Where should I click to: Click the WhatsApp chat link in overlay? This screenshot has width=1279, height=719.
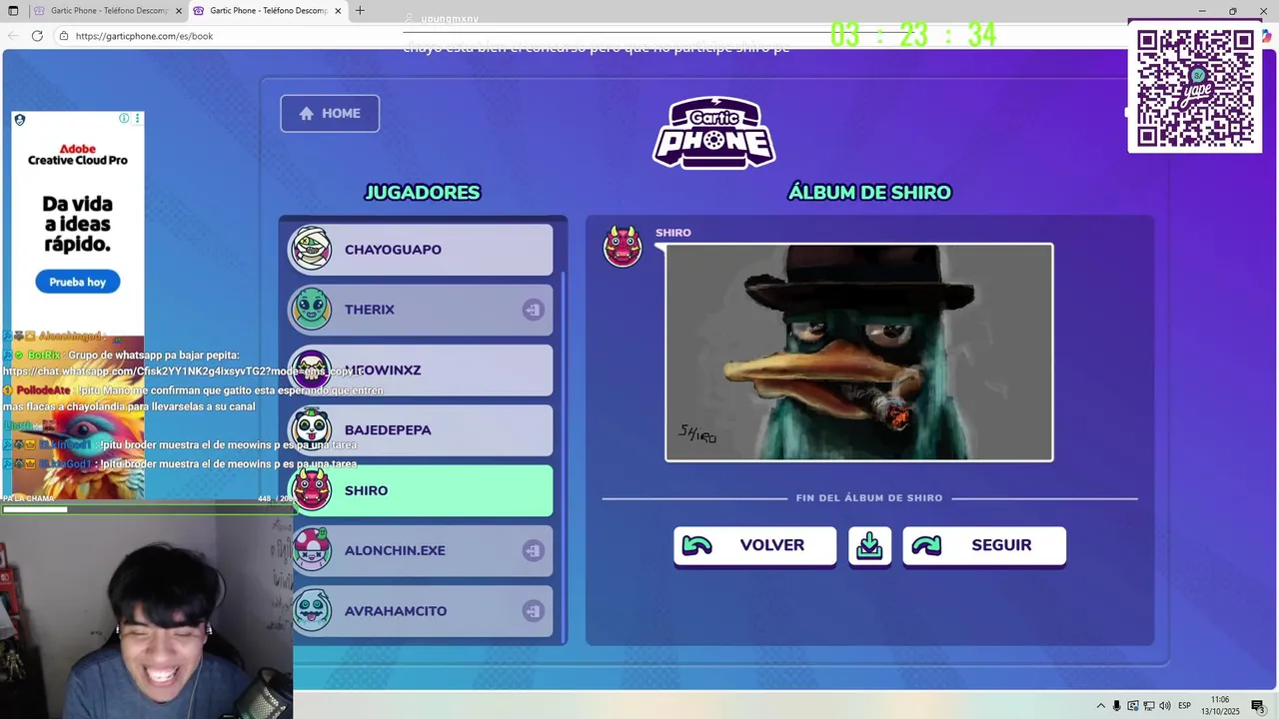click(x=183, y=371)
